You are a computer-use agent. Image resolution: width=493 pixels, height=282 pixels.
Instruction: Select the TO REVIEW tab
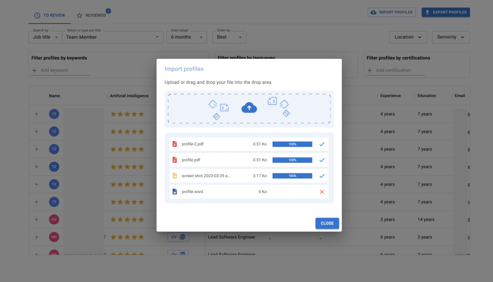(x=50, y=15)
